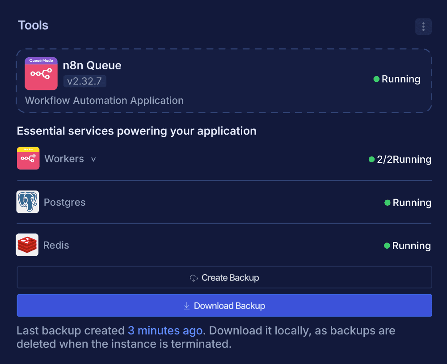Click the Postgres Running status
The image size is (447, 364).
coord(408,203)
